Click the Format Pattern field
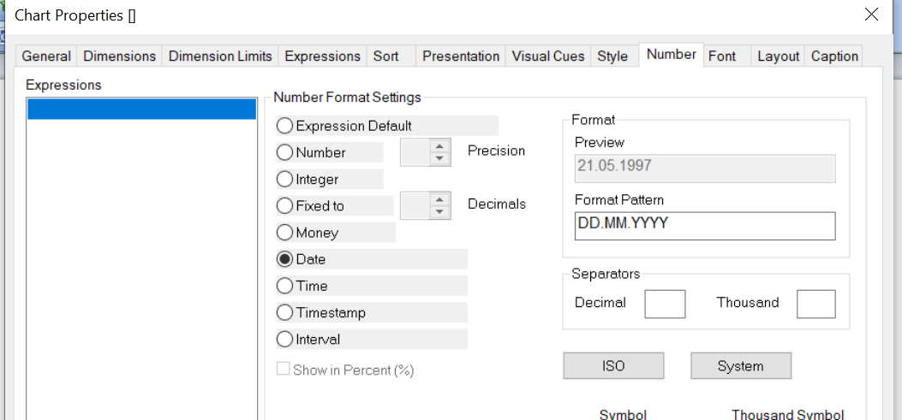 point(705,226)
